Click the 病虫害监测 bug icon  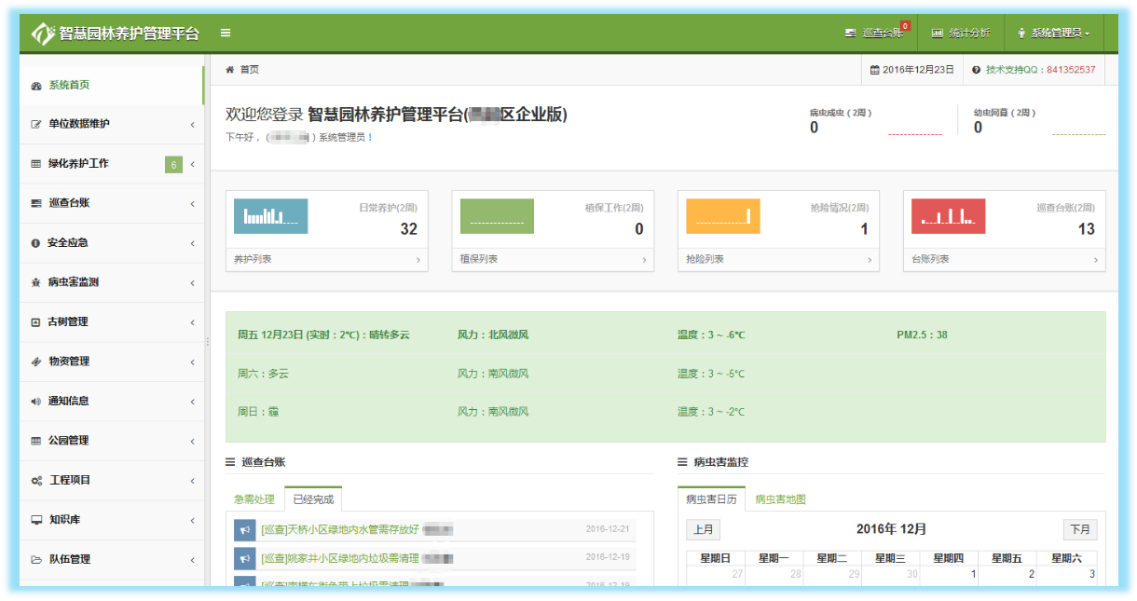point(36,282)
